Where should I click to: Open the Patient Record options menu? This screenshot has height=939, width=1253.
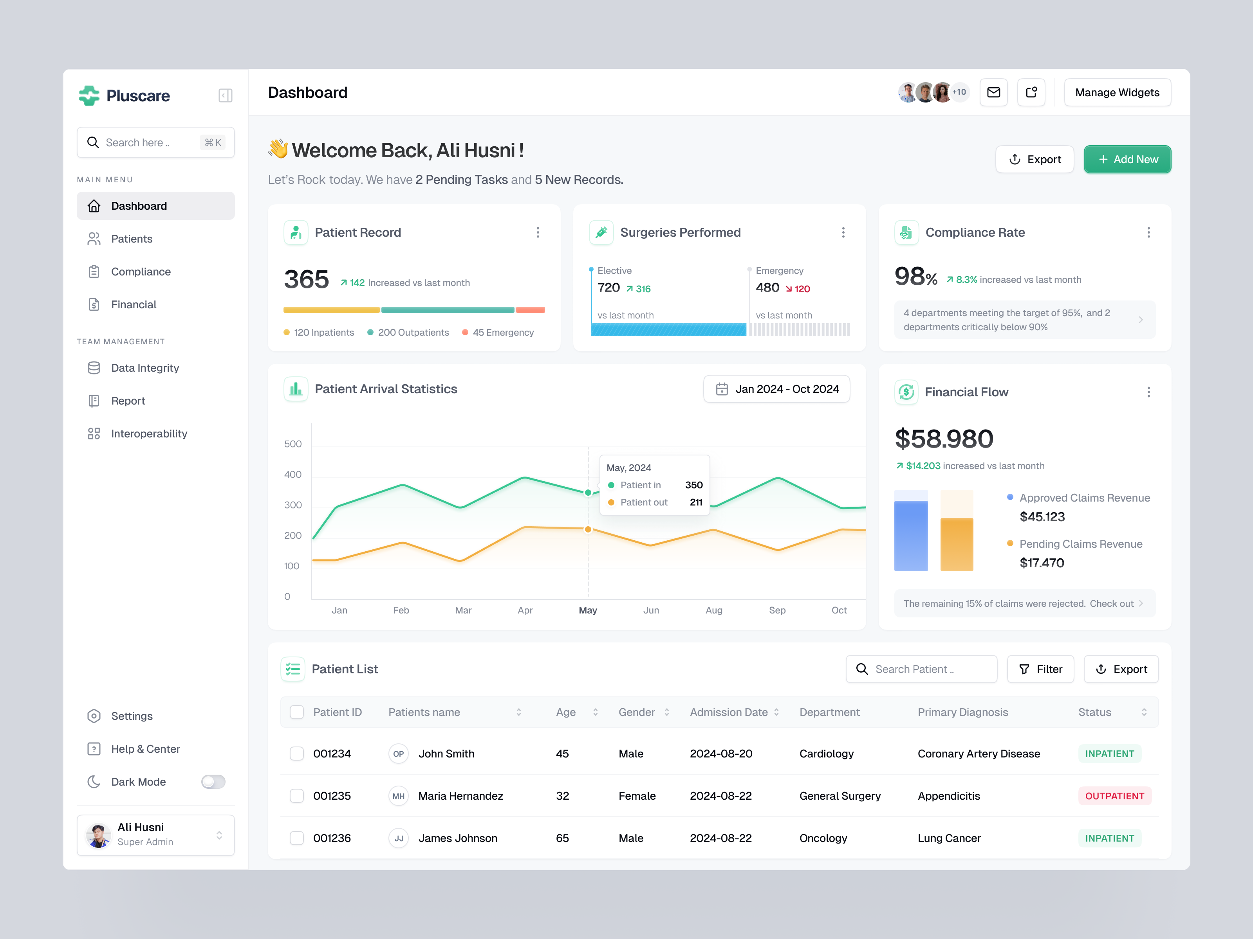point(538,232)
